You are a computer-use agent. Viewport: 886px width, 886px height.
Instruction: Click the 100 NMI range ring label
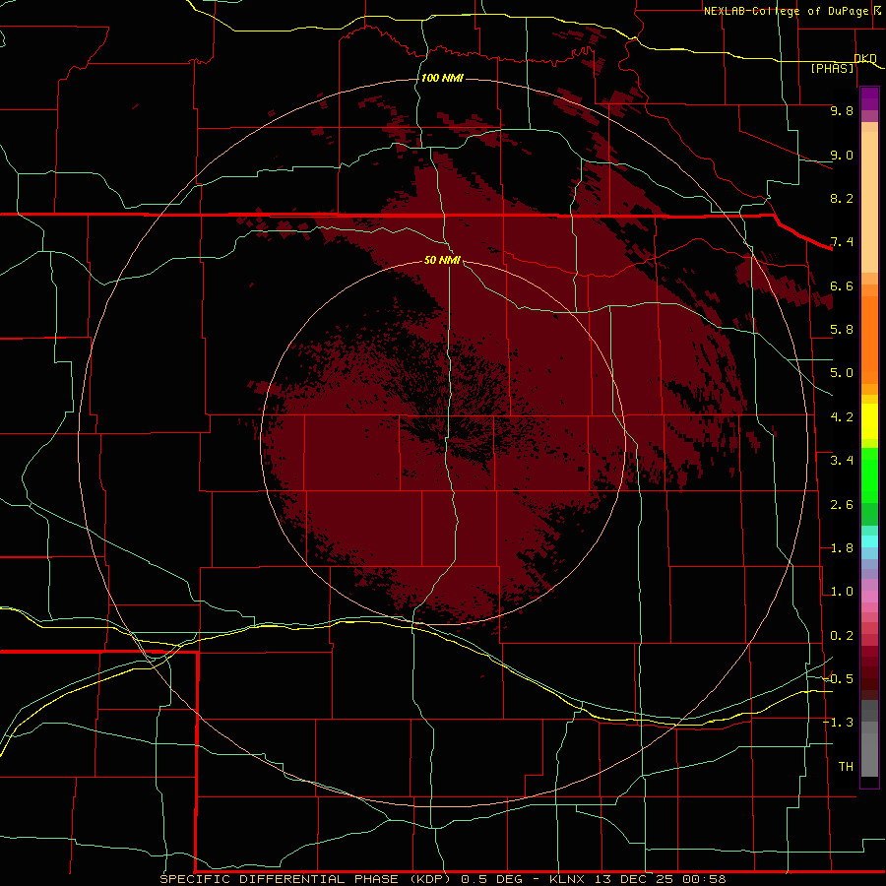click(442, 78)
